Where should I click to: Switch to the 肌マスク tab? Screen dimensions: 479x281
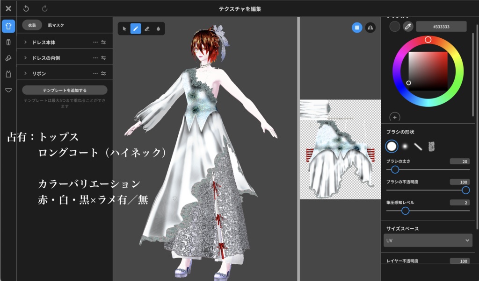point(56,25)
